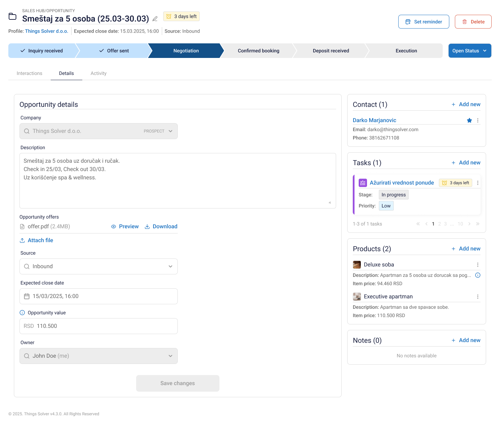The image size is (500, 425).
Task: Preview the offer.pdf file
Action: [x=125, y=227]
